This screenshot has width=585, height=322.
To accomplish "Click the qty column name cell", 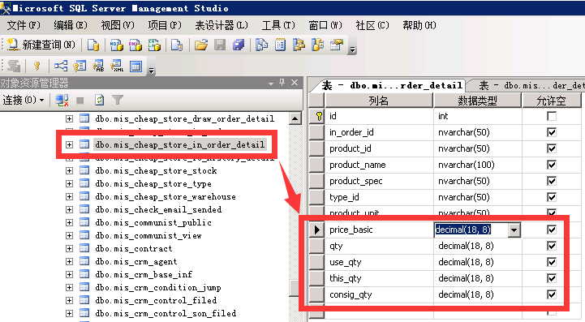I will pos(379,246).
